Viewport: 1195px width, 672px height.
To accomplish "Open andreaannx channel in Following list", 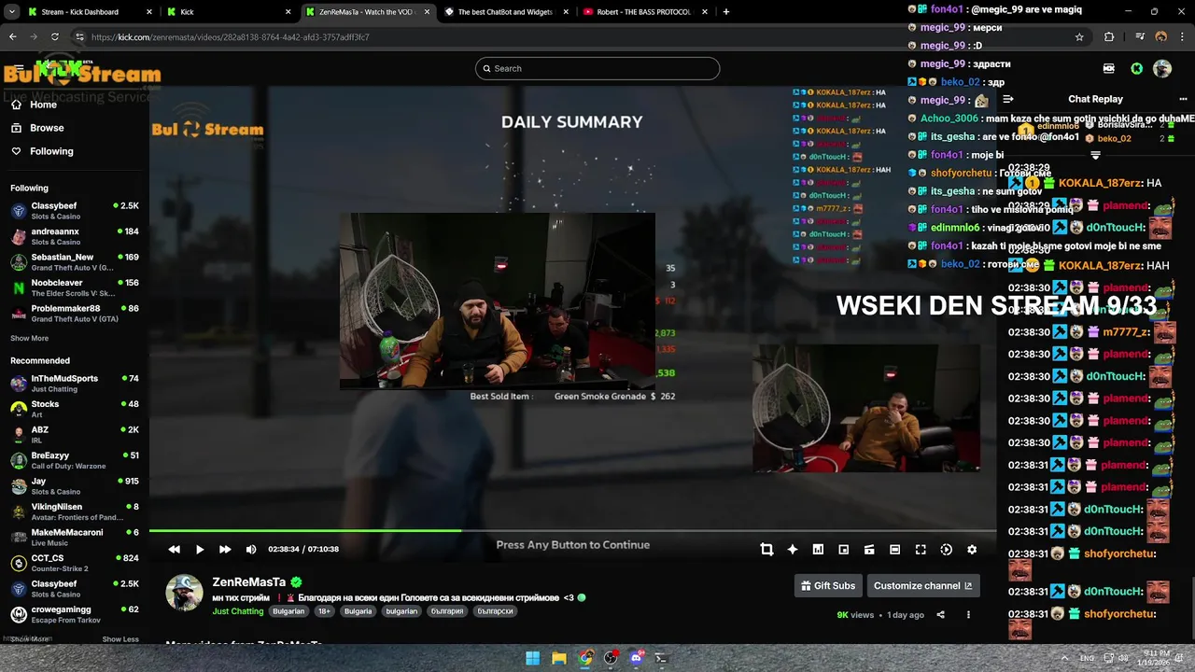I will (75, 236).
